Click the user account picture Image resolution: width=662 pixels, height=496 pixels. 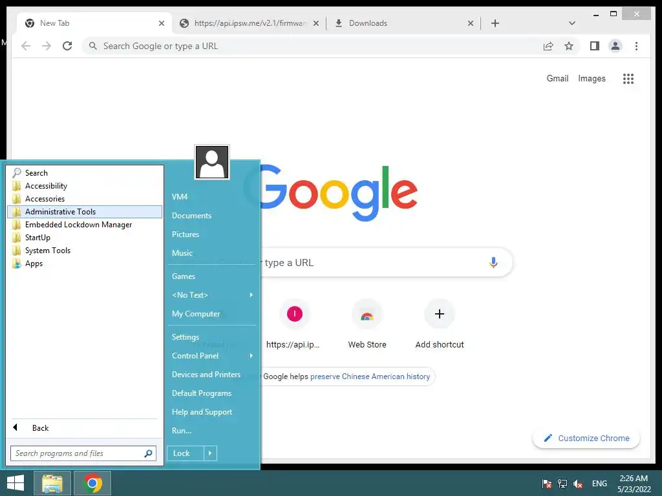click(212, 162)
